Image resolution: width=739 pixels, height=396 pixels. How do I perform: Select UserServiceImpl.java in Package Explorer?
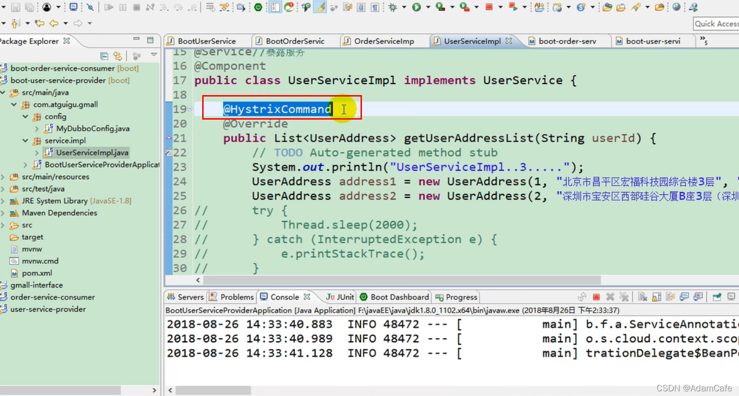coord(87,153)
